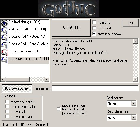Screen dimensions: 140x127
Task: Select the Die Bedrohung eye icon
Action: (x=4, y=23)
